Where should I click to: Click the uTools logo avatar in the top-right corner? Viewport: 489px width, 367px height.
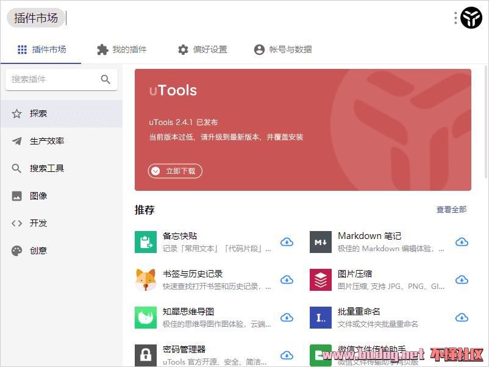pos(471,18)
